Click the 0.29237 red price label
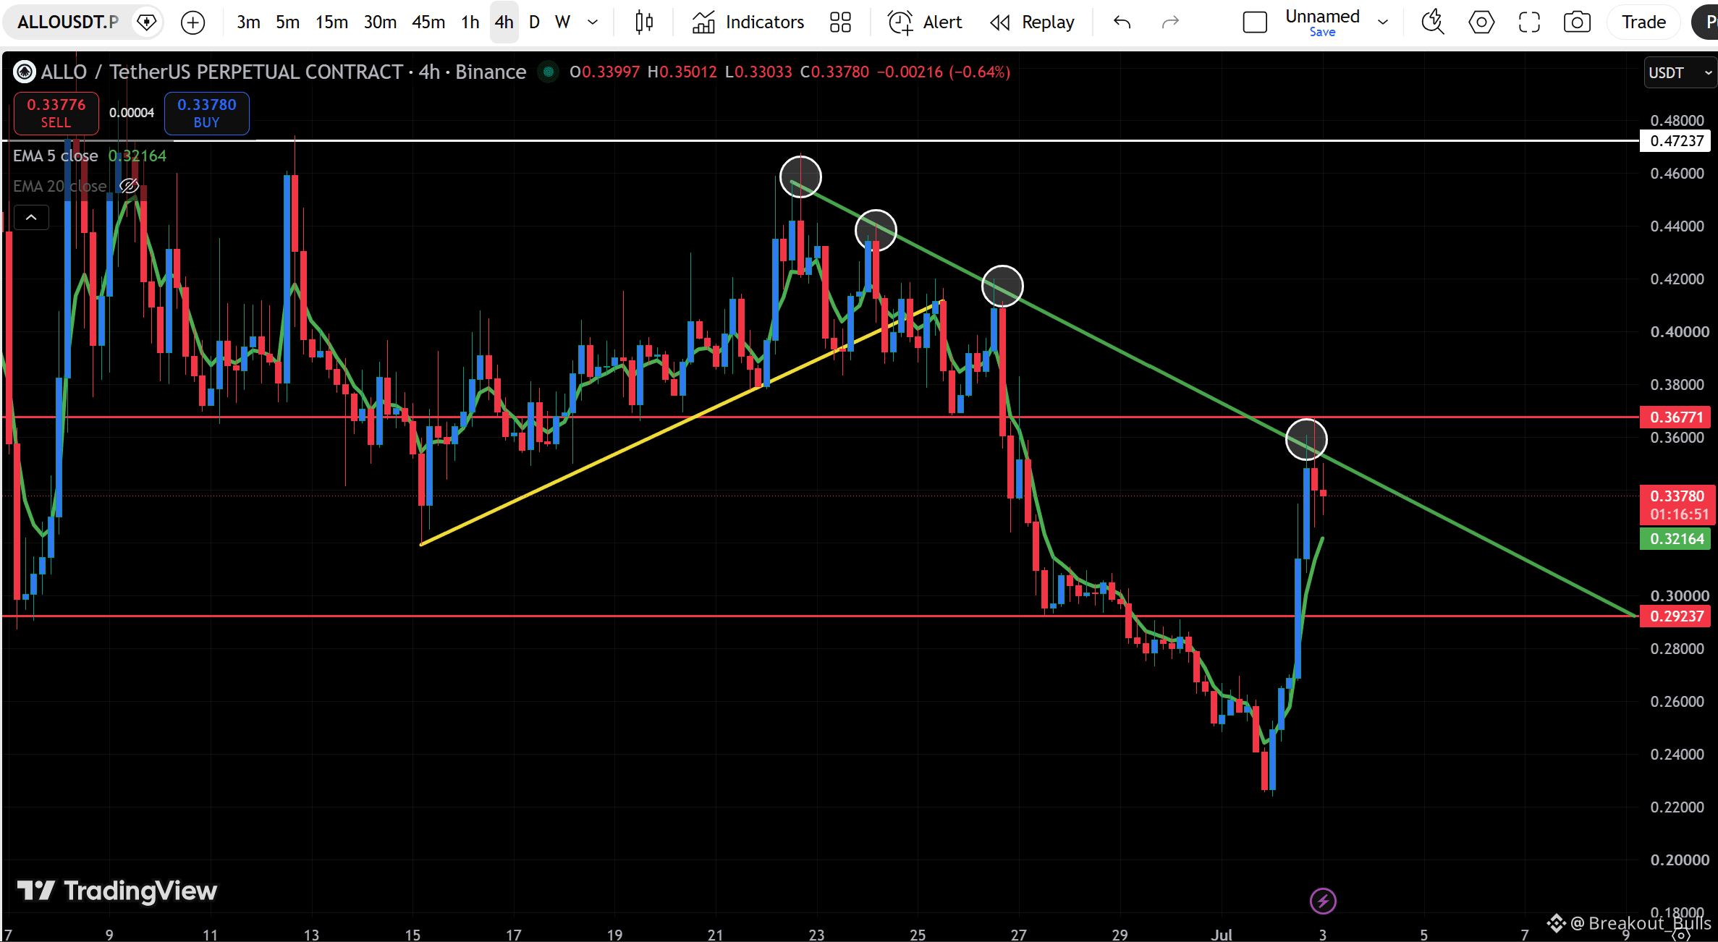 [x=1675, y=616]
